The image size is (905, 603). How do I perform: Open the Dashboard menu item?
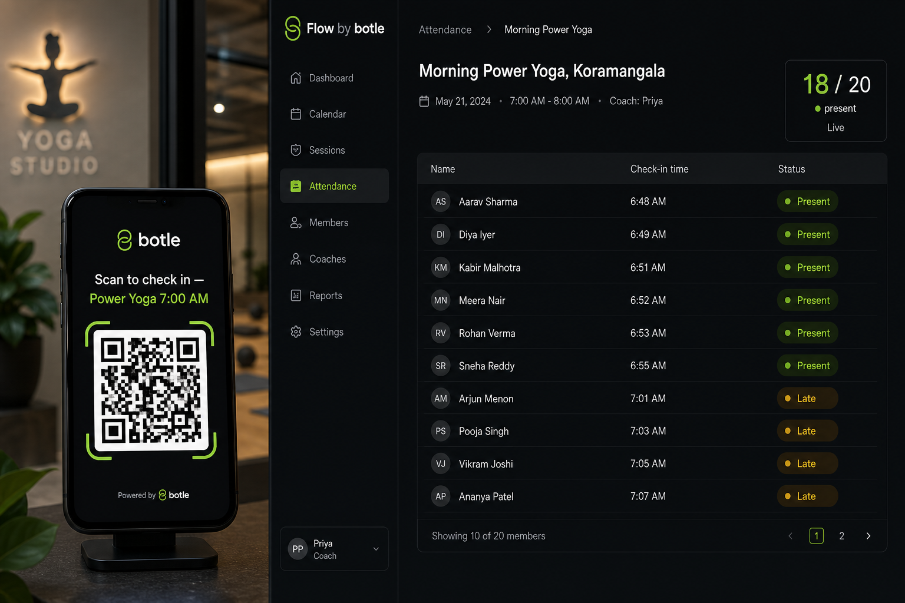pyautogui.click(x=334, y=78)
